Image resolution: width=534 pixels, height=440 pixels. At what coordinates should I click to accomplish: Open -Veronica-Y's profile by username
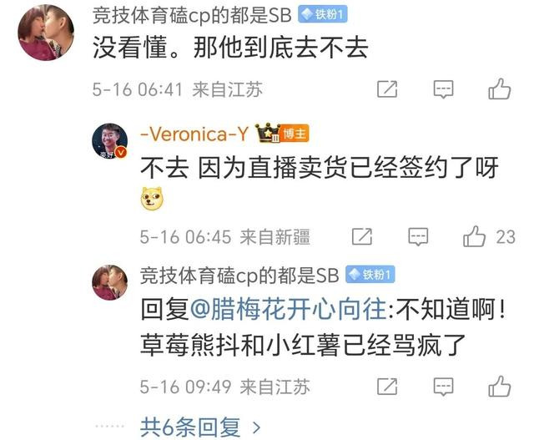click(x=194, y=134)
